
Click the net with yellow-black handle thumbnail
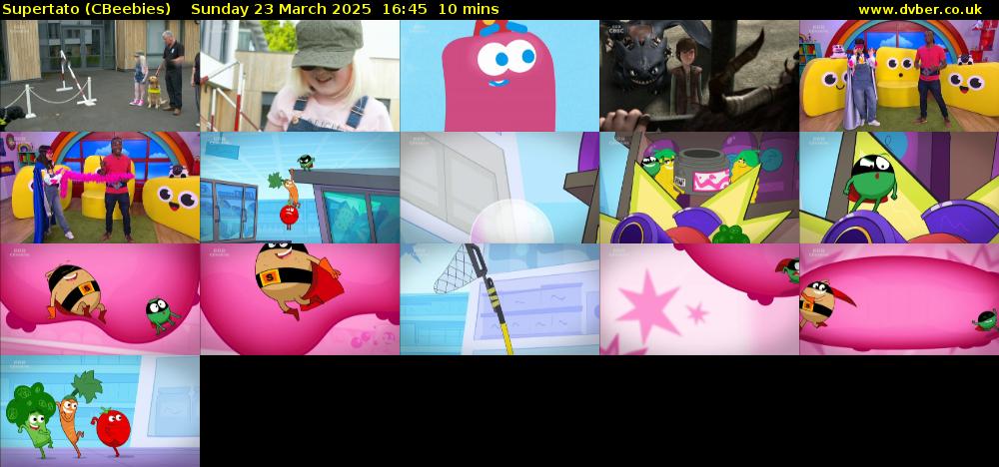[499, 299]
